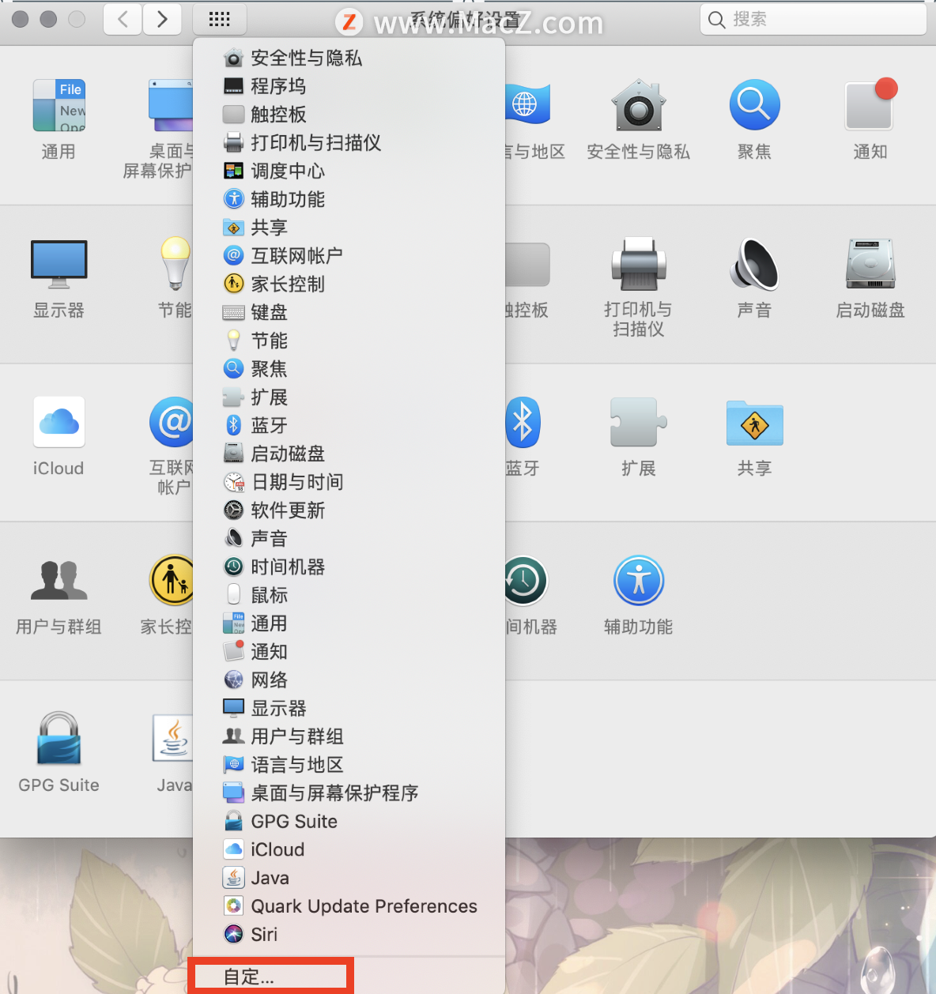936x994 pixels.
Task: Choose 键盘 from the dropdown menu
Action: 349,312
